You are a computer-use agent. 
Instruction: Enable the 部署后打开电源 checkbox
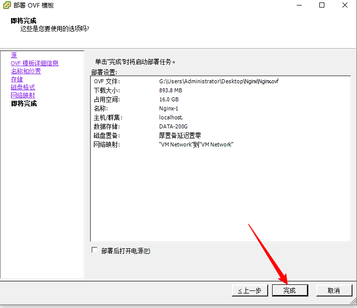click(94, 250)
